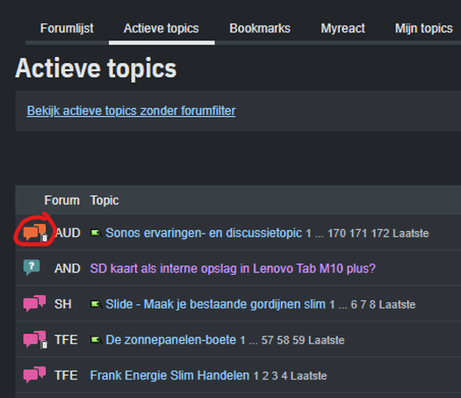Image resolution: width=461 pixels, height=398 pixels.
Task: Open SD kaart als interne opslag topic
Action: point(233,269)
